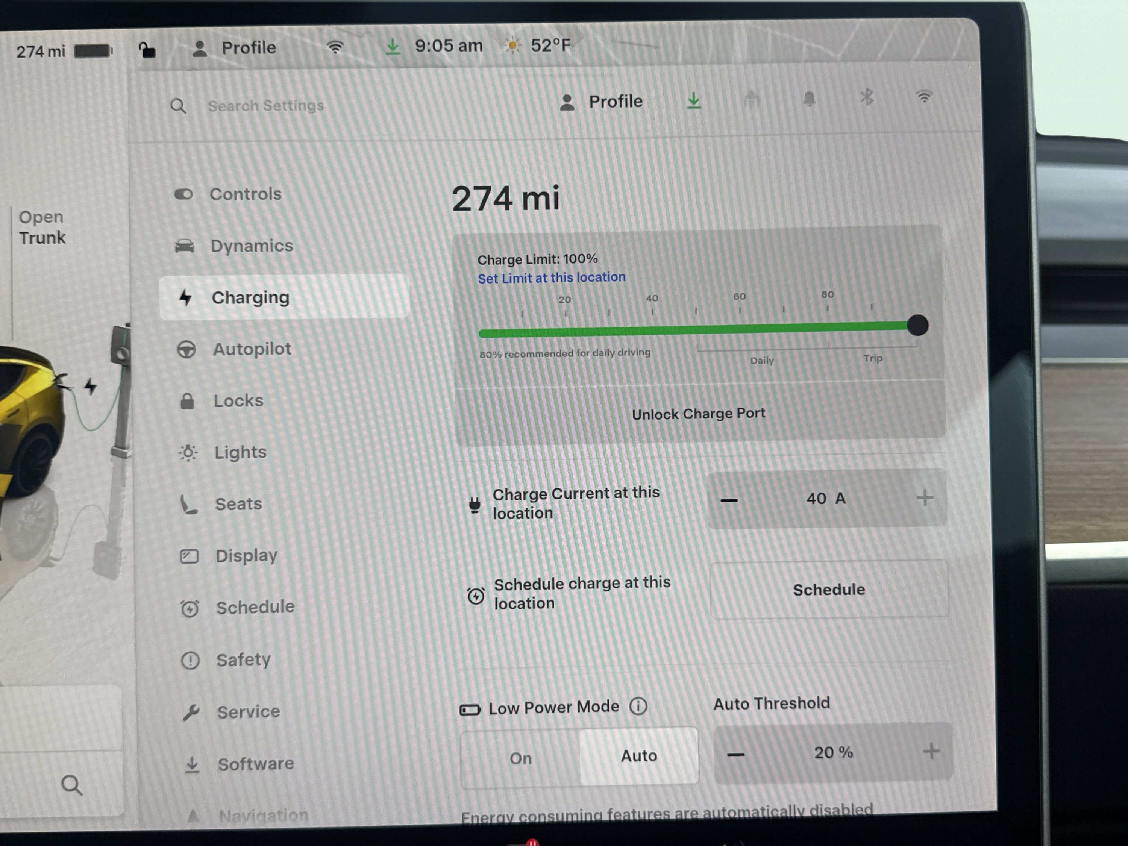The height and width of the screenshot is (846, 1128).
Task: Set Low Power Mode to On
Action: point(521,758)
